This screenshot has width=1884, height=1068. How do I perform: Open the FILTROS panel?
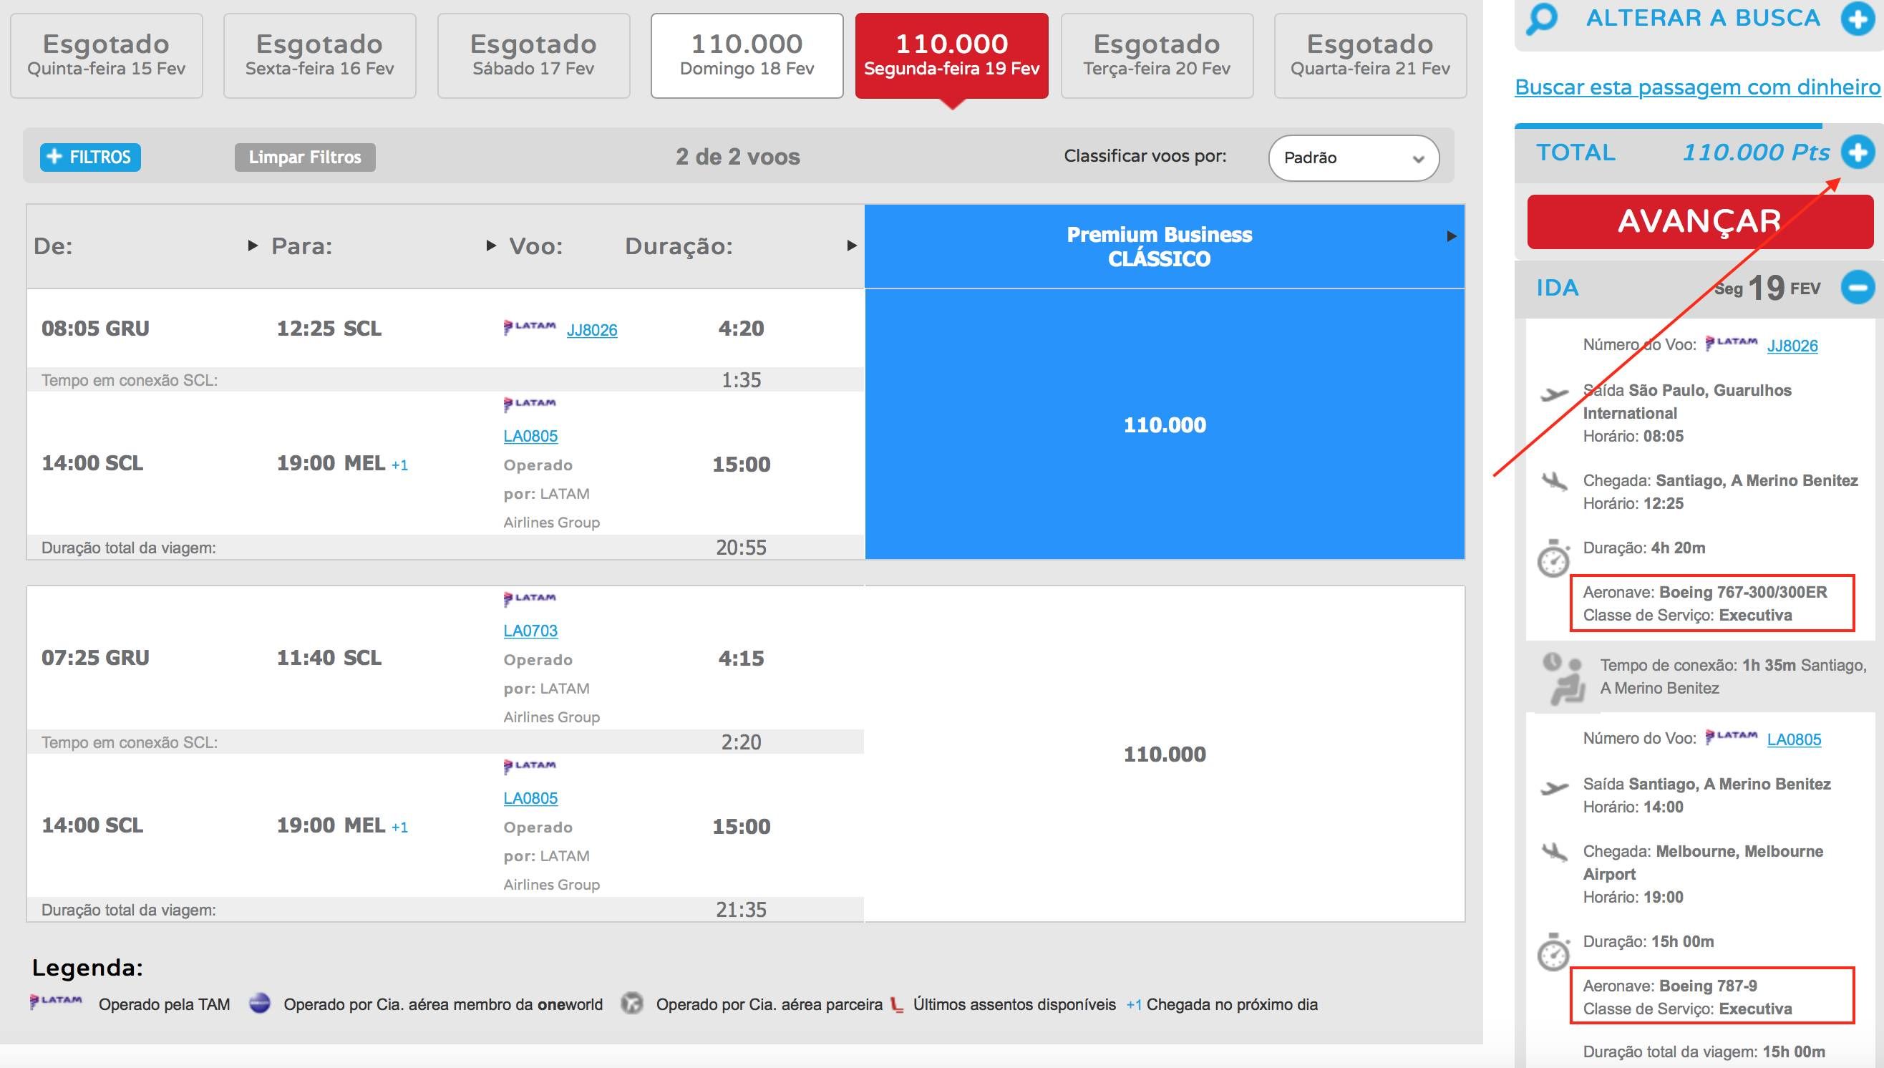point(90,157)
